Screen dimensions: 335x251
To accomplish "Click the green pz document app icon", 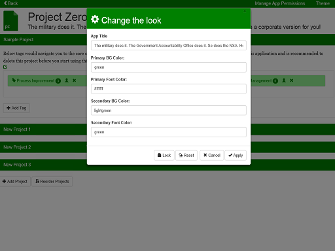I will tap(10, 21).
